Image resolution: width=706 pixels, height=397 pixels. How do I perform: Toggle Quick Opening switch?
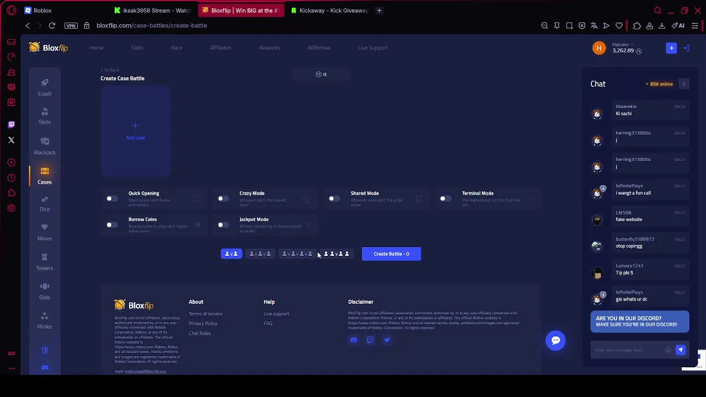pyautogui.click(x=112, y=198)
